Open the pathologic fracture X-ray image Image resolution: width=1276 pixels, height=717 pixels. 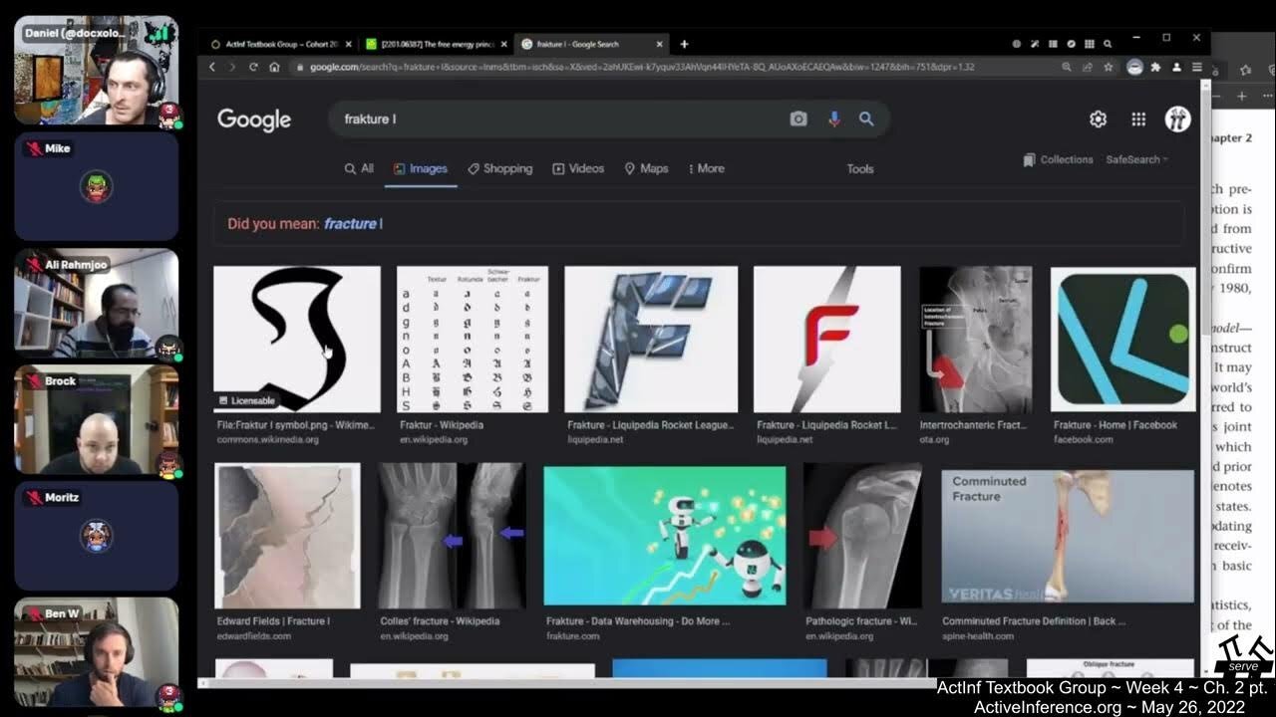click(862, 536)
